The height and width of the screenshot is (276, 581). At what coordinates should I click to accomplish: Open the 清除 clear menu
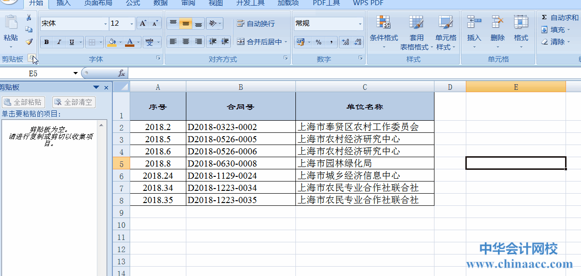pos(555,42)
